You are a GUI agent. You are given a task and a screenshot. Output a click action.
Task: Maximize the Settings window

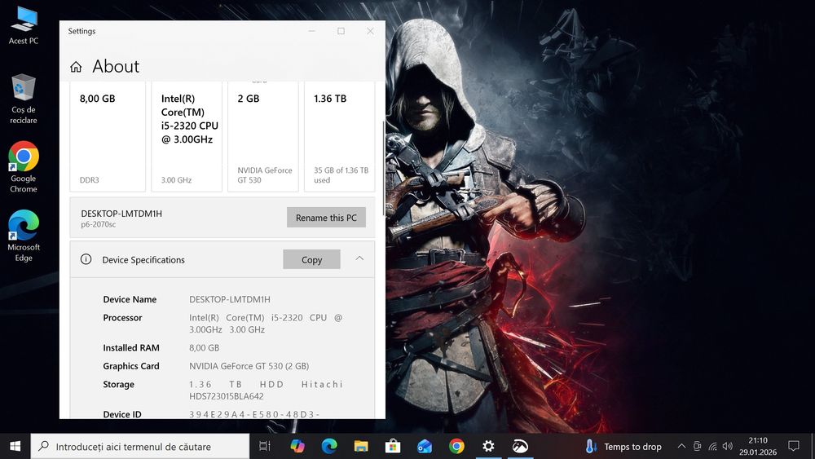coord(341,31)
